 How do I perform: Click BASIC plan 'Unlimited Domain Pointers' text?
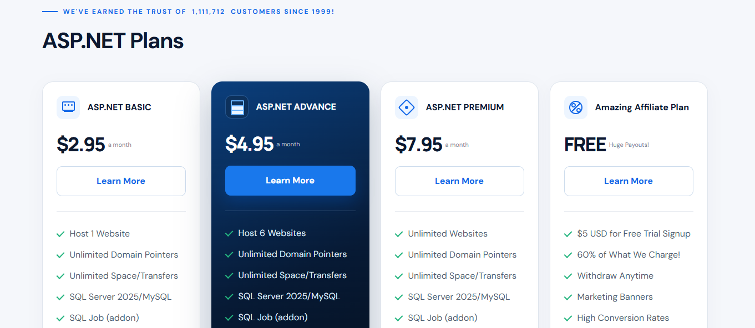tap(124, 255)
